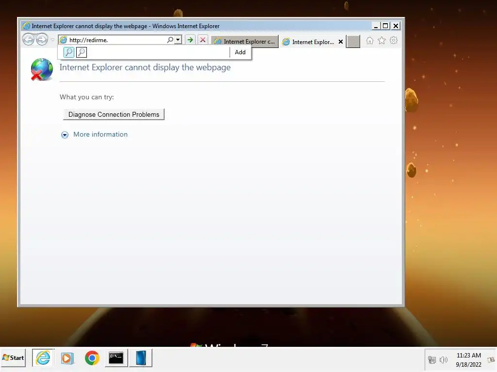The image size is (497, 372).
Task: Switch to the 'Internet Explorer c...' tab
Action: 245,42
